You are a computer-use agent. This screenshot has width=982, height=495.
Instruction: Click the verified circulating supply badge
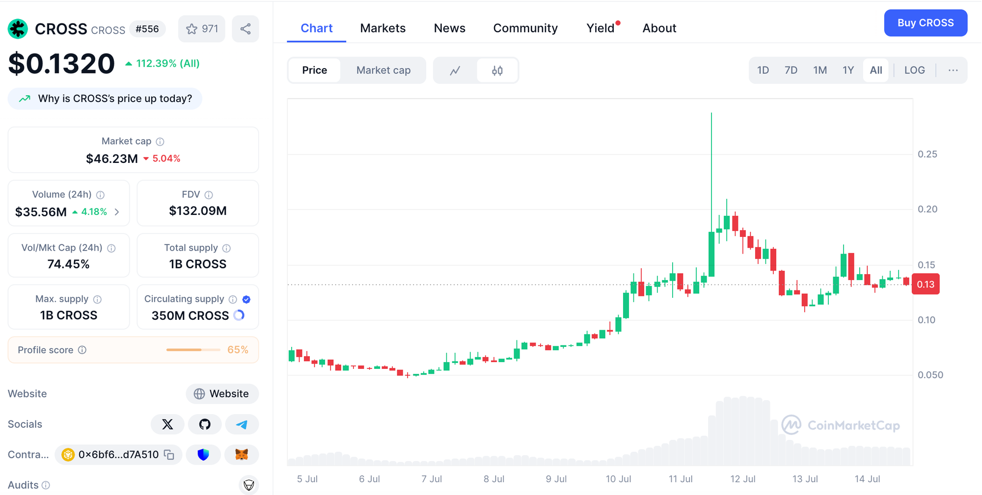pos(246,299)
